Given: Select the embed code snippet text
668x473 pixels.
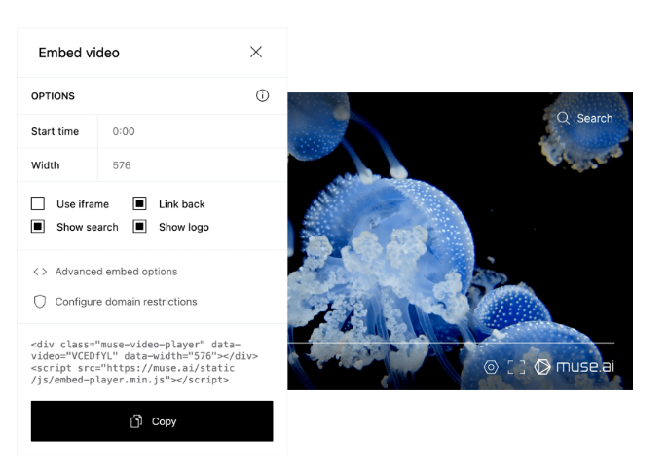Looking at the screenshot, I should [144, 362].
